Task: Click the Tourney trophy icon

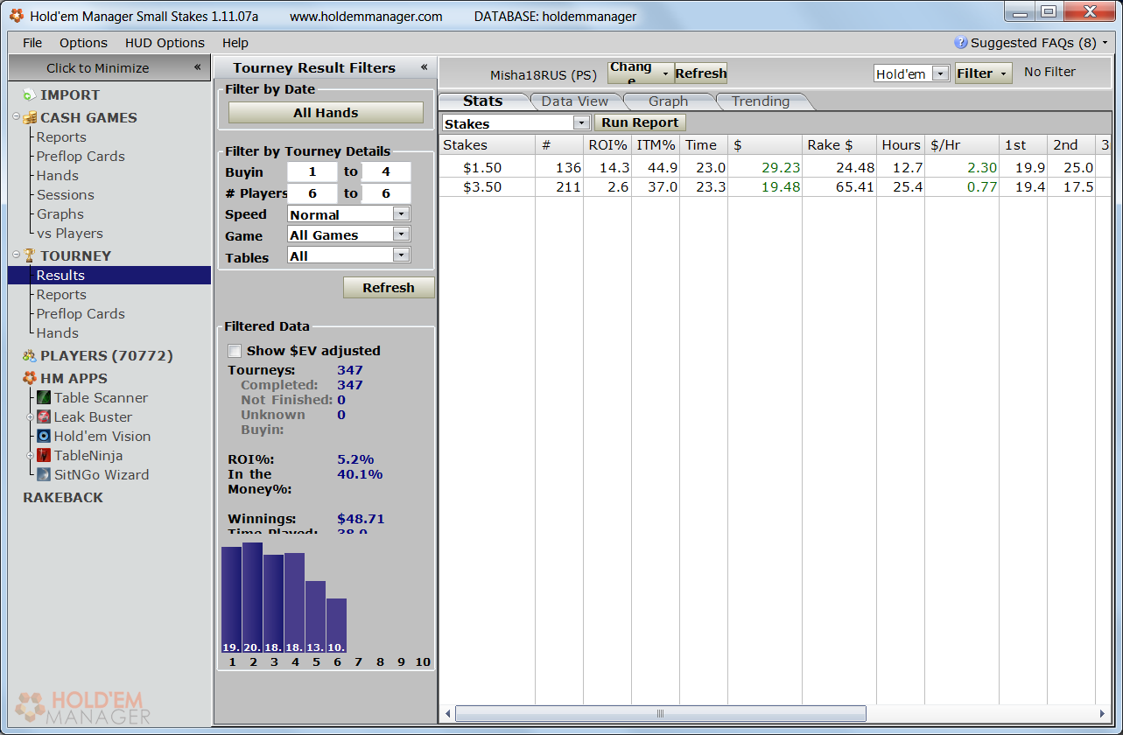Action: (x=30, y=256)
